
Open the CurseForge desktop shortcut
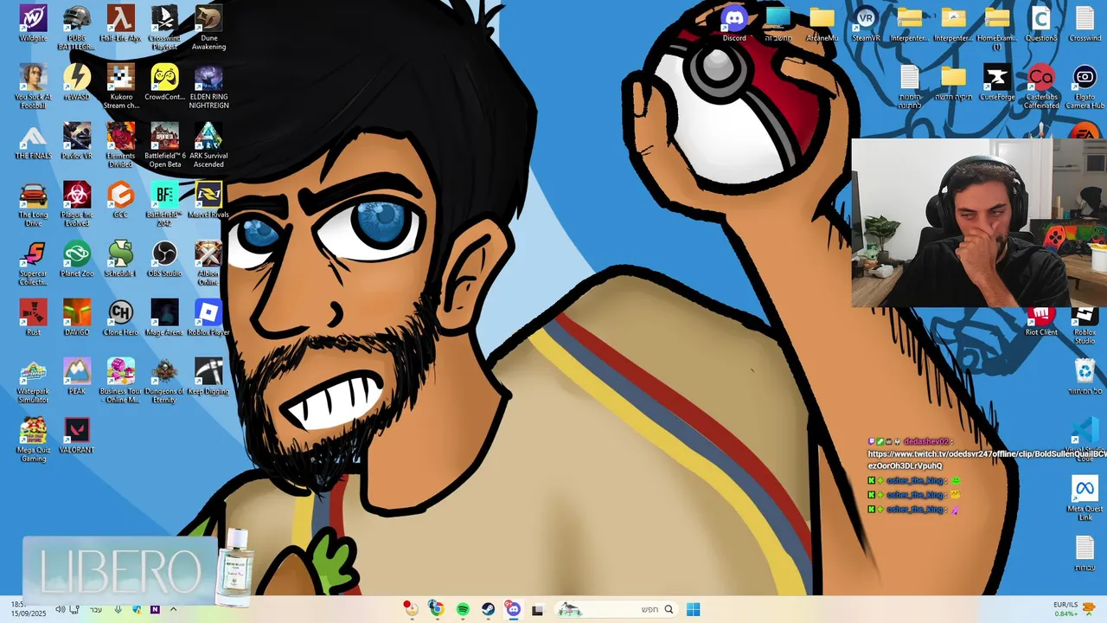[997, 82]
